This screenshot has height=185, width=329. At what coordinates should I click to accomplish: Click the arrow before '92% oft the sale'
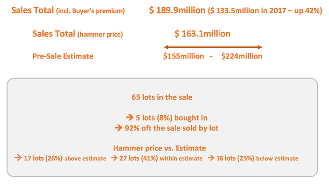pyautogui.click(x=119, y=128)
